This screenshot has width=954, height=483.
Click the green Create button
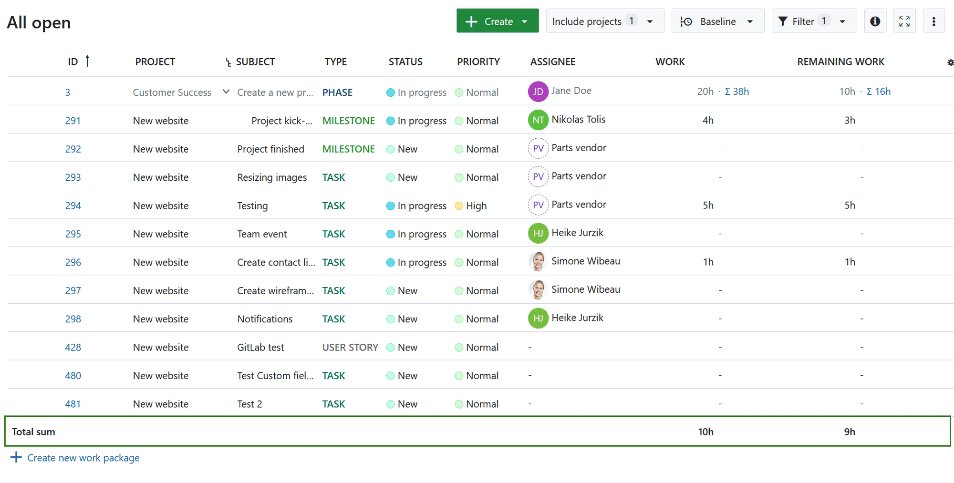click(x=491, y=21)
